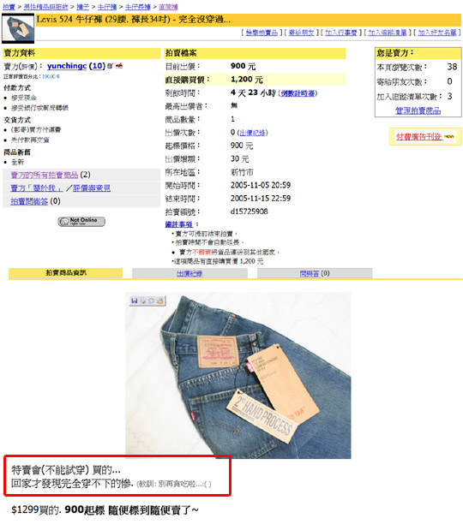Click the 付費廣告刊登 advertising link
The image size is (463, 524).
pos(418,136)
